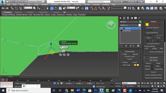Click the Align tool icon
Viewport: 166px width, 93px height.
pos(134,8)
